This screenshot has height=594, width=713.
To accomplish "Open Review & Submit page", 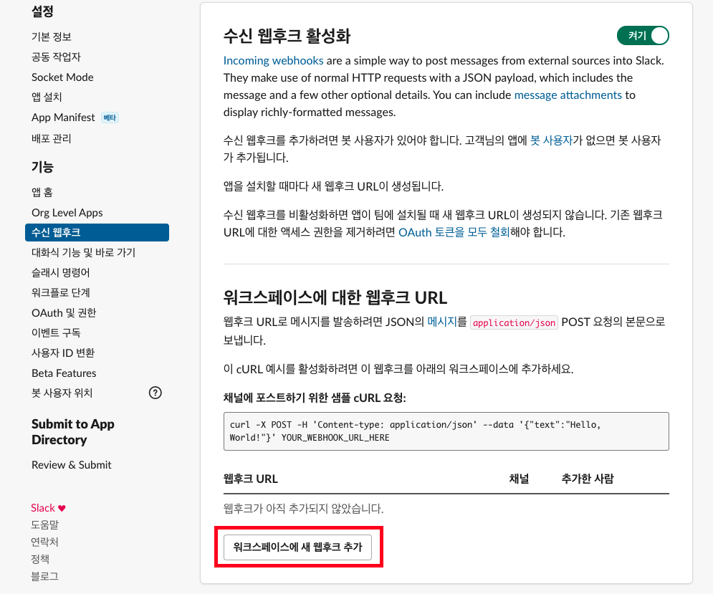I will click(72, 465).
